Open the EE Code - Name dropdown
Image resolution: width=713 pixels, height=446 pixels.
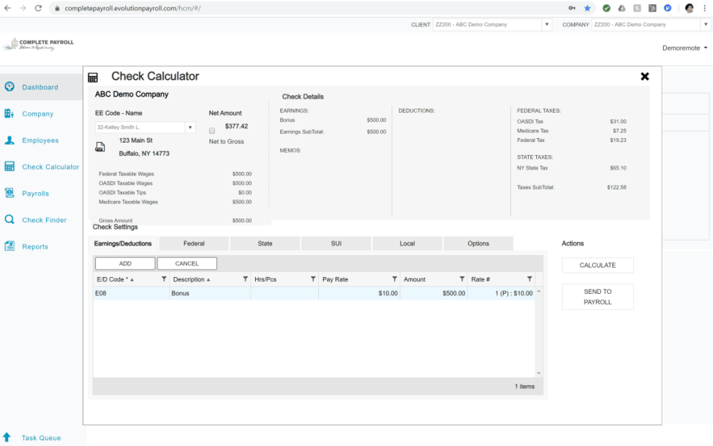(x=189, y=126)
